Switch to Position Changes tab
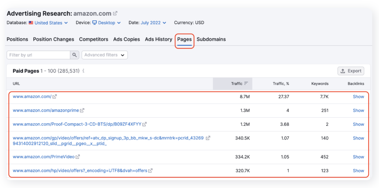Image resolution: width=379 pixels, height=188 pixels. pyautogui.click(x=54, y=39)
